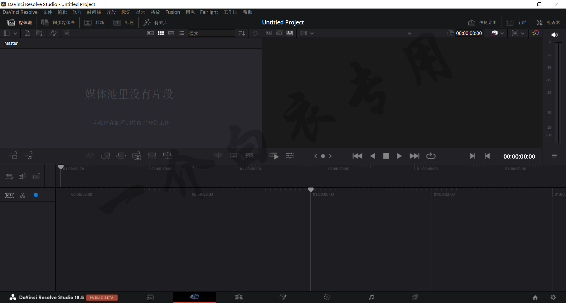Click the upper timeline playhead handle

tap(61, 167)
